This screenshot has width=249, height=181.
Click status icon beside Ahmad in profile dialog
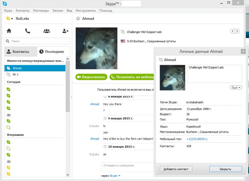[161, 60]
